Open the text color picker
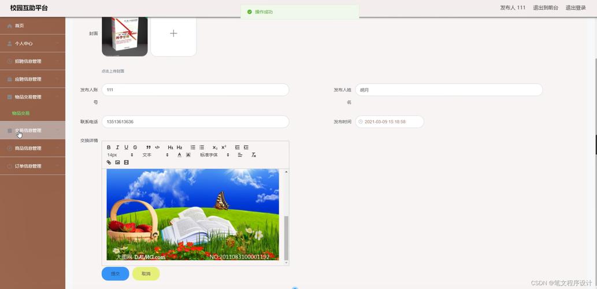Screen dimensions: 597x289 (179, 155)
